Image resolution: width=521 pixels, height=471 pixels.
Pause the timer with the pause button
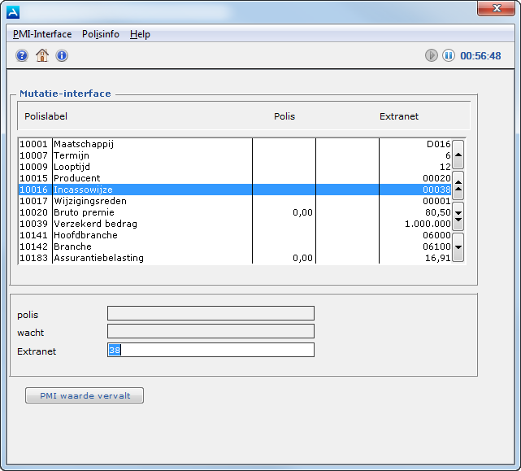(x=448, y=55)
